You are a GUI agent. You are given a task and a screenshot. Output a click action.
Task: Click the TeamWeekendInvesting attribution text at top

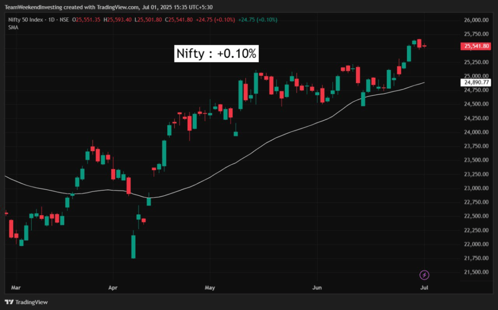(x=108, y=7)
